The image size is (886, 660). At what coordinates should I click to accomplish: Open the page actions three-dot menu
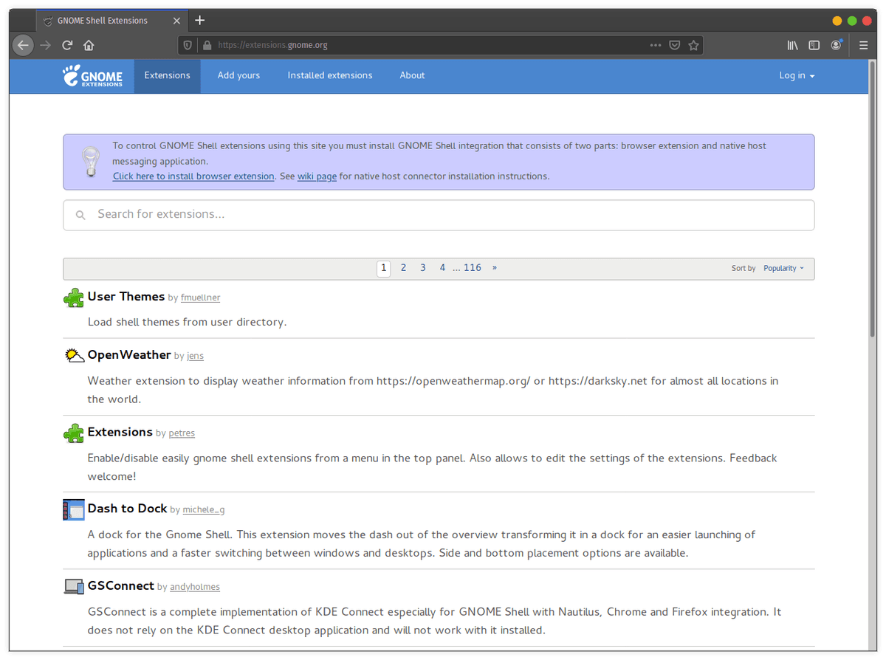(x=656, y=45)
